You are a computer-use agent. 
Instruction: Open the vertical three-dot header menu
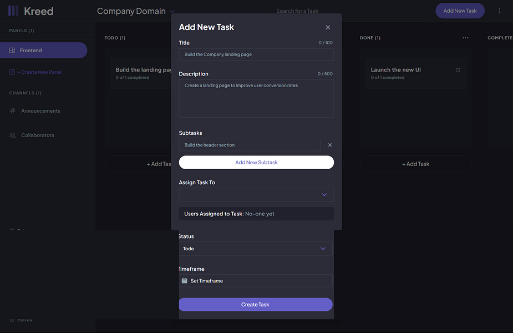[x=499, y=11]
